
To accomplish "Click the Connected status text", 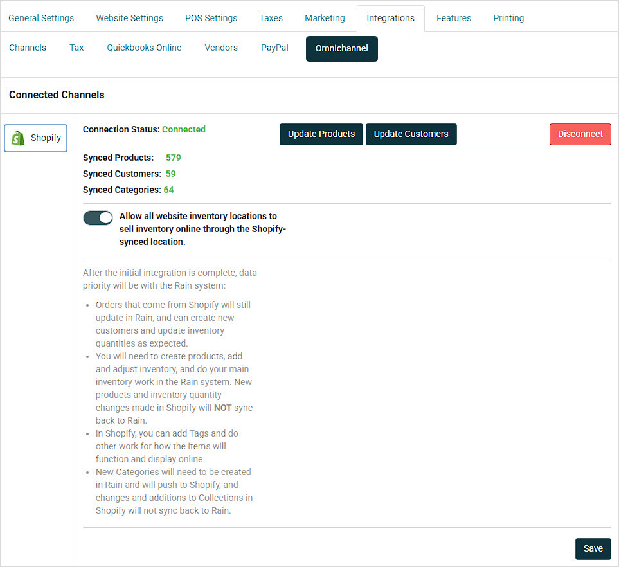I will pyautogui.click(x=184, y=129).
